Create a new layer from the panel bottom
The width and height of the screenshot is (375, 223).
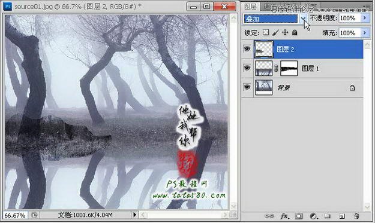point(342,216)
